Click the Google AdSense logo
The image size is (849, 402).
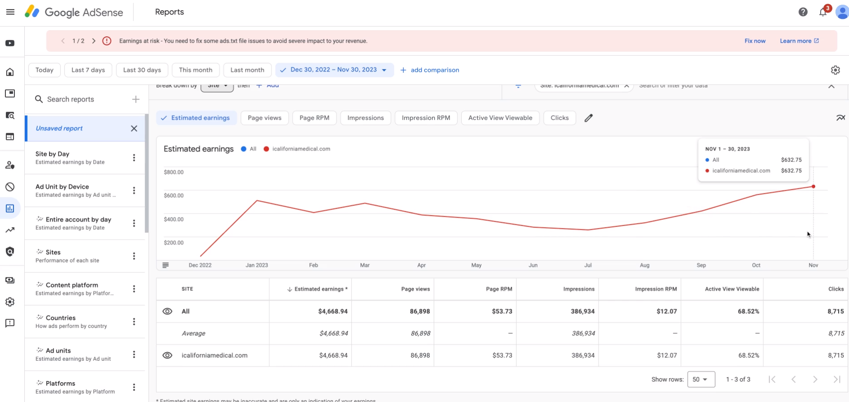pos(74,12)
